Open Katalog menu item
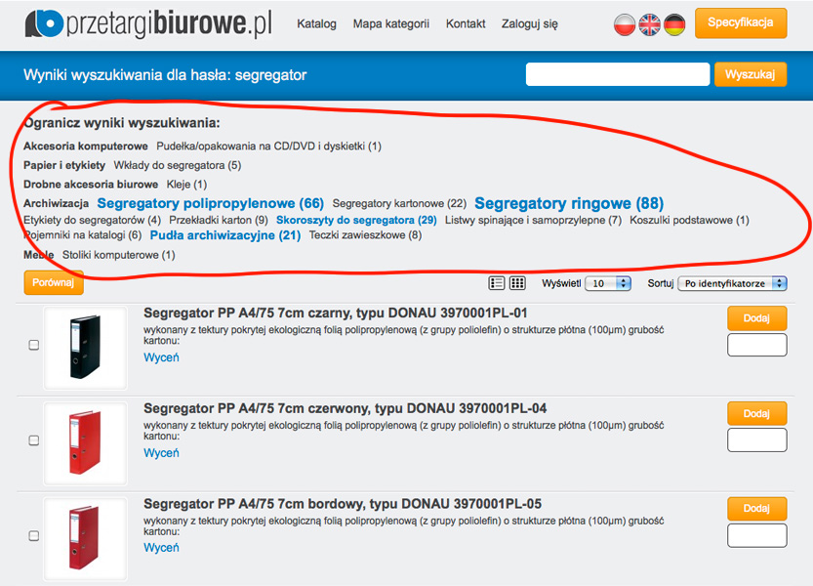This screenshot has width=813, height=586. tap(316, 23)
